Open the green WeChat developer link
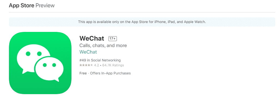Viewport: 278px width, 99px height. [x=88, y=52]
